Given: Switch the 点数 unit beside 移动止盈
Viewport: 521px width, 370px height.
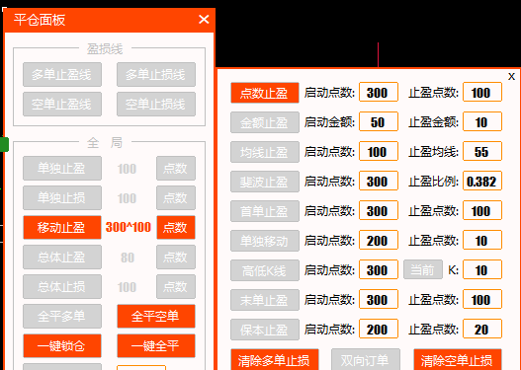Looking at the screenshot, I should click(x=176, y=228).
